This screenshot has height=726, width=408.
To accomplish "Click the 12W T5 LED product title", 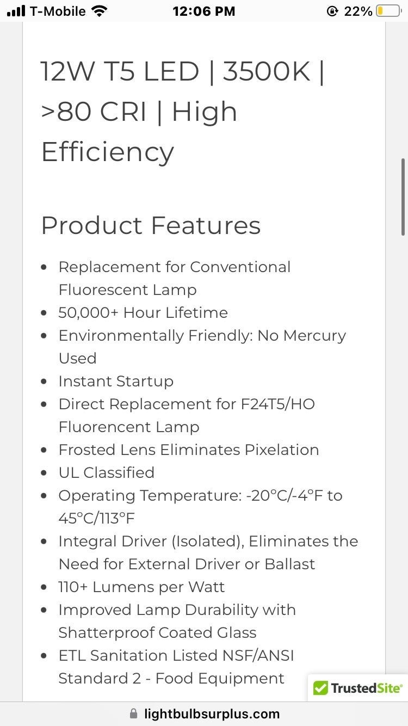I will (x=183, y=112).
